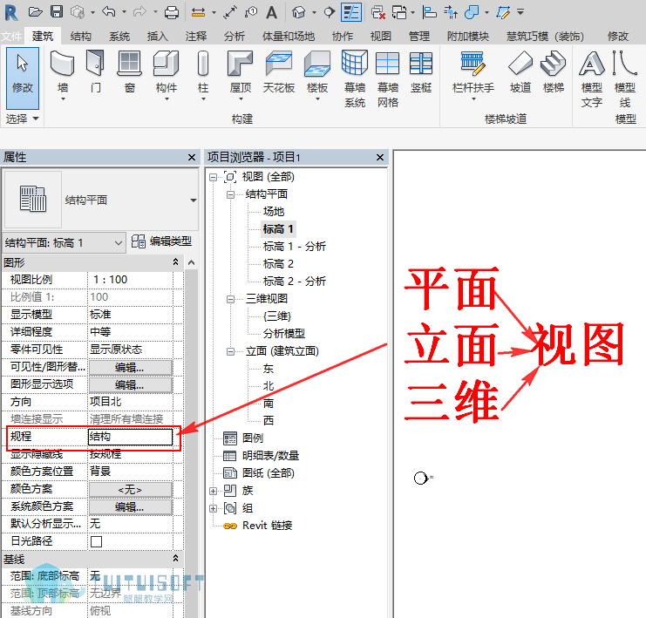Select the Curtain Grid tool
Image resolution: width=646 pixels, height=618 pixels.
(388, 78)
